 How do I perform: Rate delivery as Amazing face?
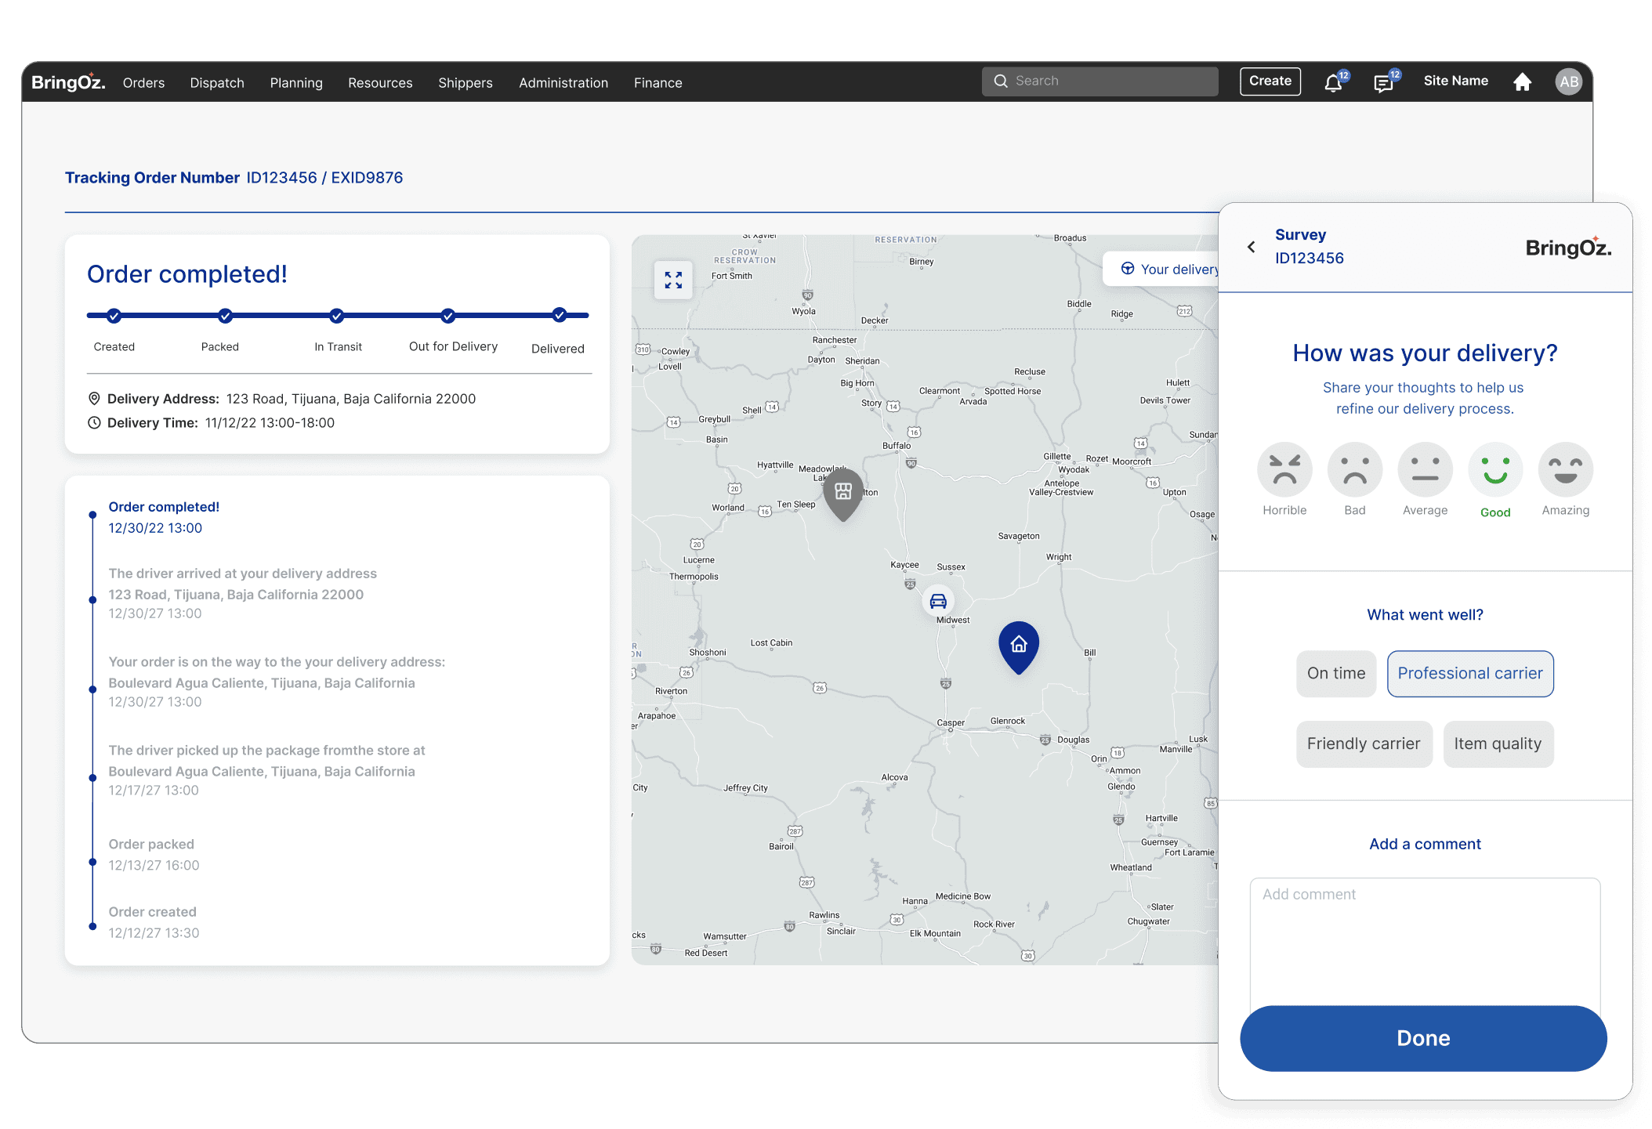1566,469
